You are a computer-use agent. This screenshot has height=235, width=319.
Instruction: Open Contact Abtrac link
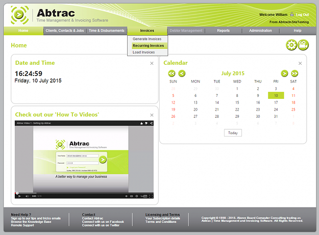[92, 218]
